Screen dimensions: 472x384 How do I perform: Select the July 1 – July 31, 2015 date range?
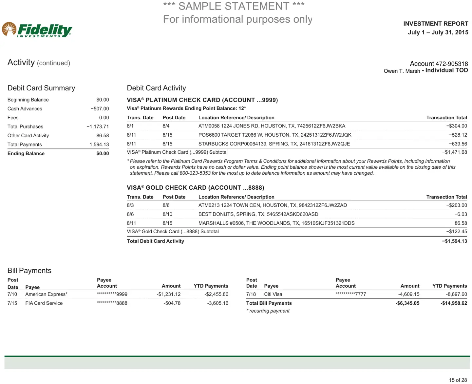click(x=438, y=32)
